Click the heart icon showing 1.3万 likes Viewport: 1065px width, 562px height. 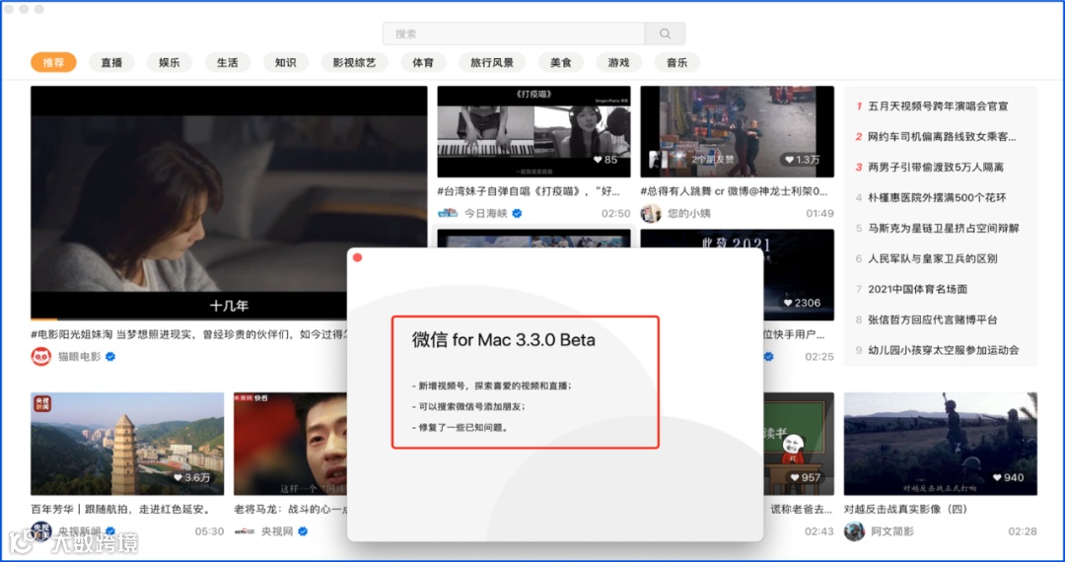click(x=789, y=160)
